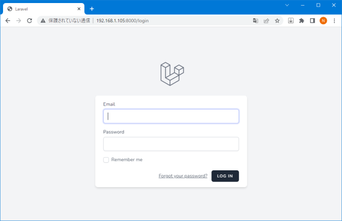Open the downloads icon in toolbar

[x=291, y=21]
